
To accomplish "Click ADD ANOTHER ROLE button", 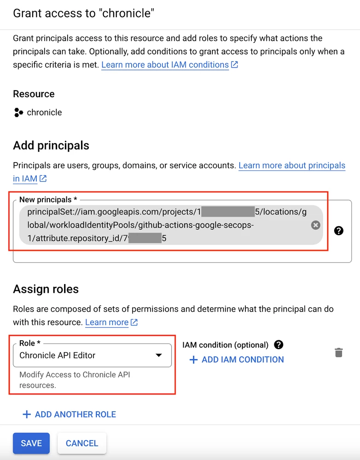I will (69, 414).
